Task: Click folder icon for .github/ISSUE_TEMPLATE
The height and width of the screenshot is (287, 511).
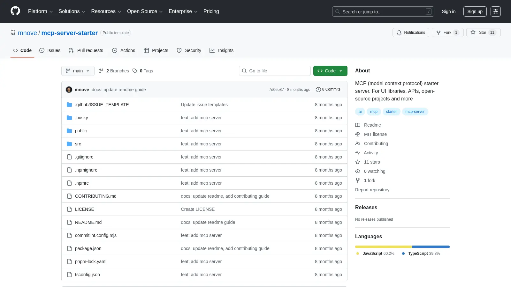Action: click(x=69, y=105)
